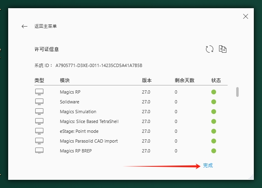Select Magics Parasolid CAD import name

tap(89, 141)
